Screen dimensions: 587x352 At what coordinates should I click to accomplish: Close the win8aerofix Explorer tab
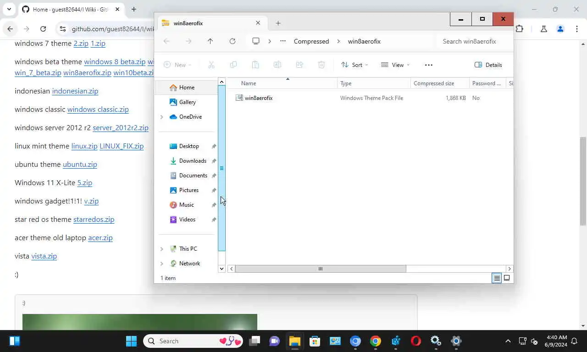[258, 23]
